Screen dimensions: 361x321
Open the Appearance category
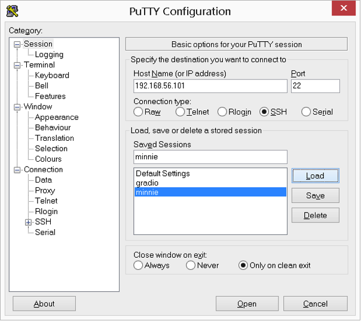click(57, 117)
